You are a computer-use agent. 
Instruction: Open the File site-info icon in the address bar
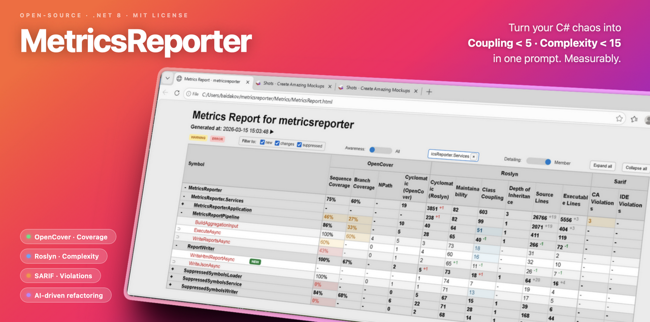click(188, 94)
